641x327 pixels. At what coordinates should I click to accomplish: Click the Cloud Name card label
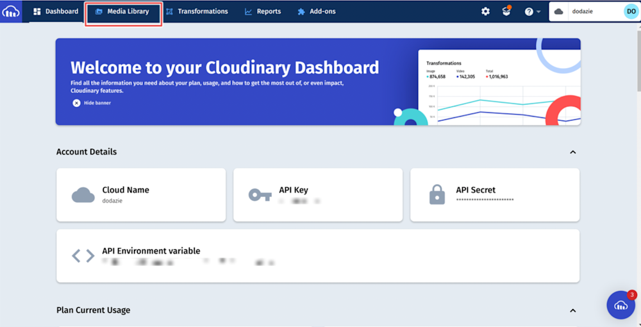126,190
